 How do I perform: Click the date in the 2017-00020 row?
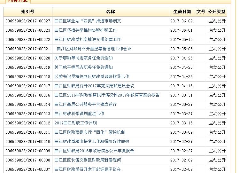(181, 58)
